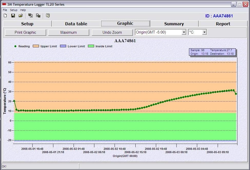Click the Maximum button
250x170 pixels.
click(x=68, y=32)
